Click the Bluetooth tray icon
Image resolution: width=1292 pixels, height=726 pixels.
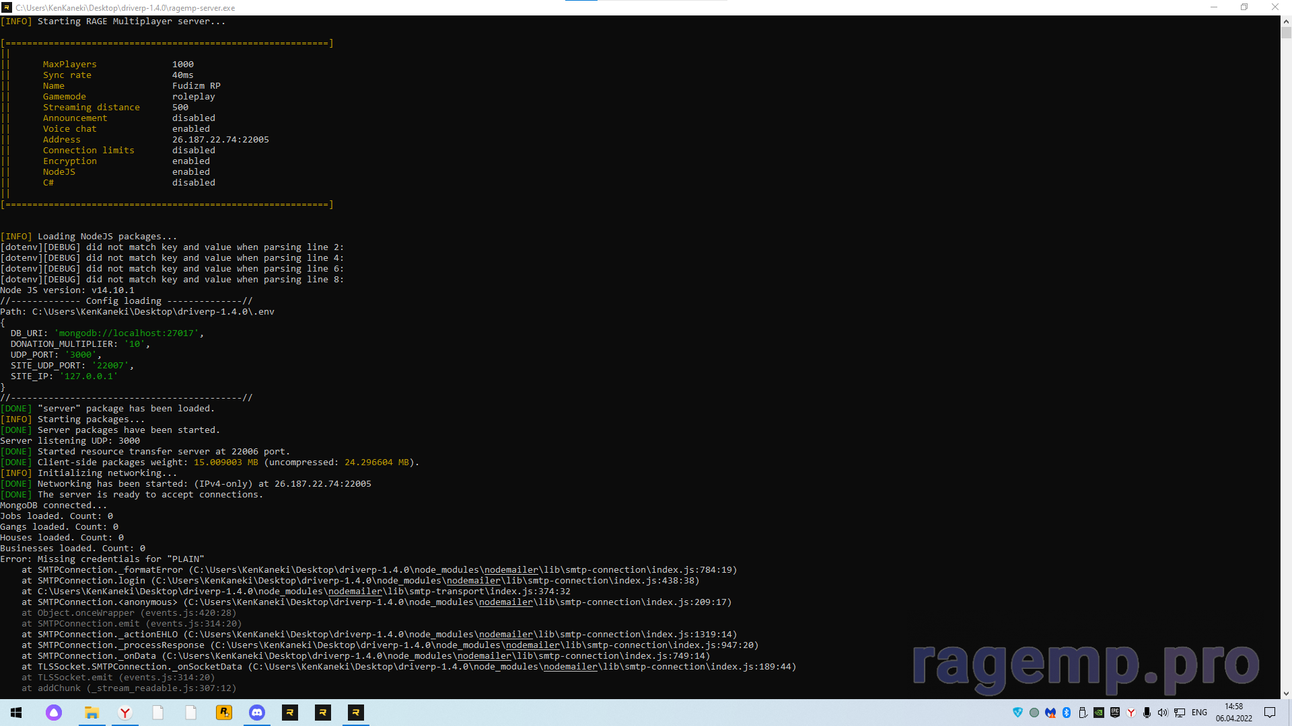[x=1067, y=713]
